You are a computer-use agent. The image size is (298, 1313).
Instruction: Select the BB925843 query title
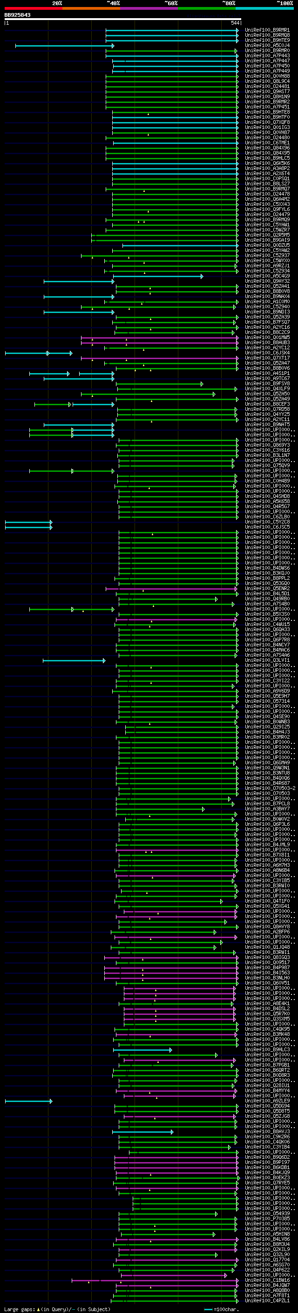pyautogui.click(x=17, y=15)
